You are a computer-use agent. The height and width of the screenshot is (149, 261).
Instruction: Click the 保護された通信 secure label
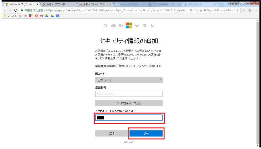click(x=34, y=10)
